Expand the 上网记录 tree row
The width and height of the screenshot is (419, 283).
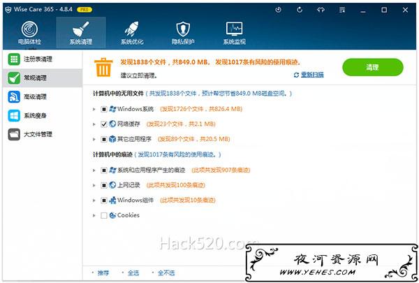(94, 185)
